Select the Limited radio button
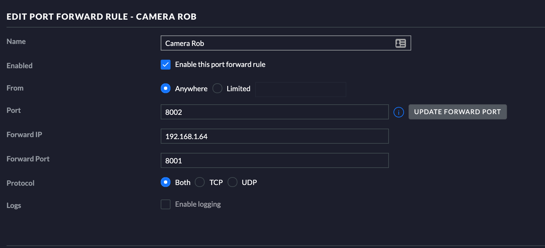Viewport: 545px width, 248px height. (x=217, y=88)
